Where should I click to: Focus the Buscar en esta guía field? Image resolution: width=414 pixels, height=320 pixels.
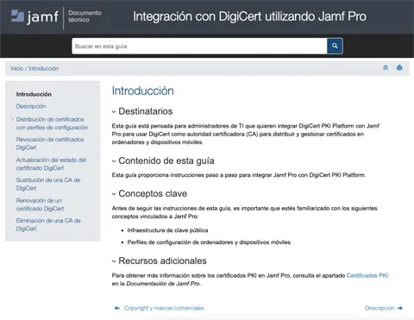[199, 46]
